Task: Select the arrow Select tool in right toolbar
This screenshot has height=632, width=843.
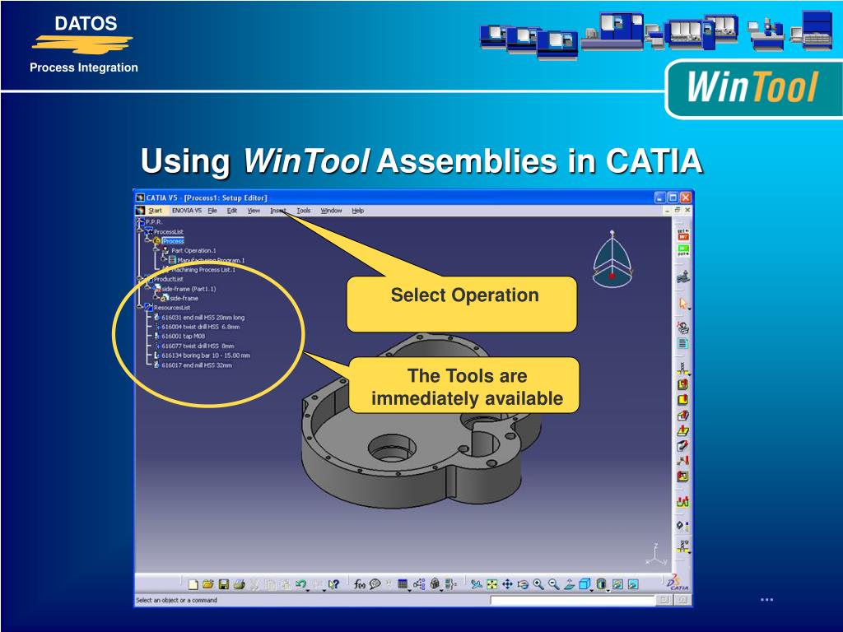Action: pos(682,304)
